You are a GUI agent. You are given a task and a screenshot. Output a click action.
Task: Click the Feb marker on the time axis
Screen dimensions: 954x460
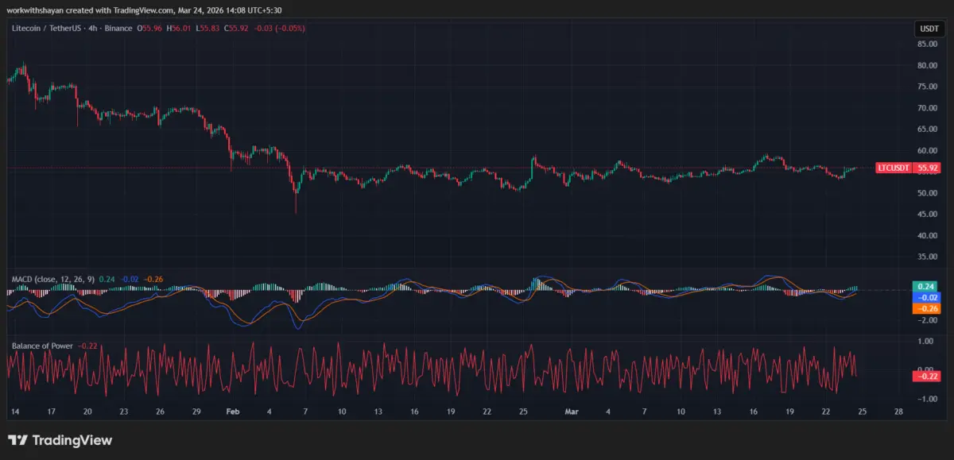[x=232, y=412]
